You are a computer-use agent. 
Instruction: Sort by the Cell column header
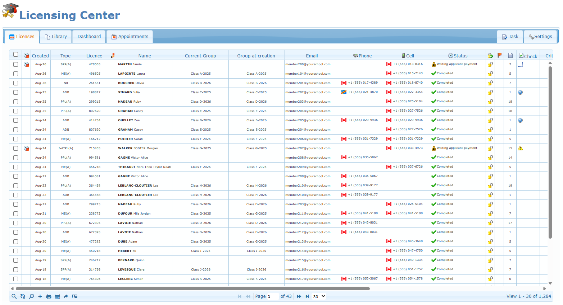point(408,56)
